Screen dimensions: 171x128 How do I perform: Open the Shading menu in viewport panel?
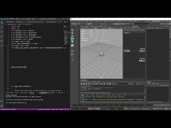click(x=87, y=26)
